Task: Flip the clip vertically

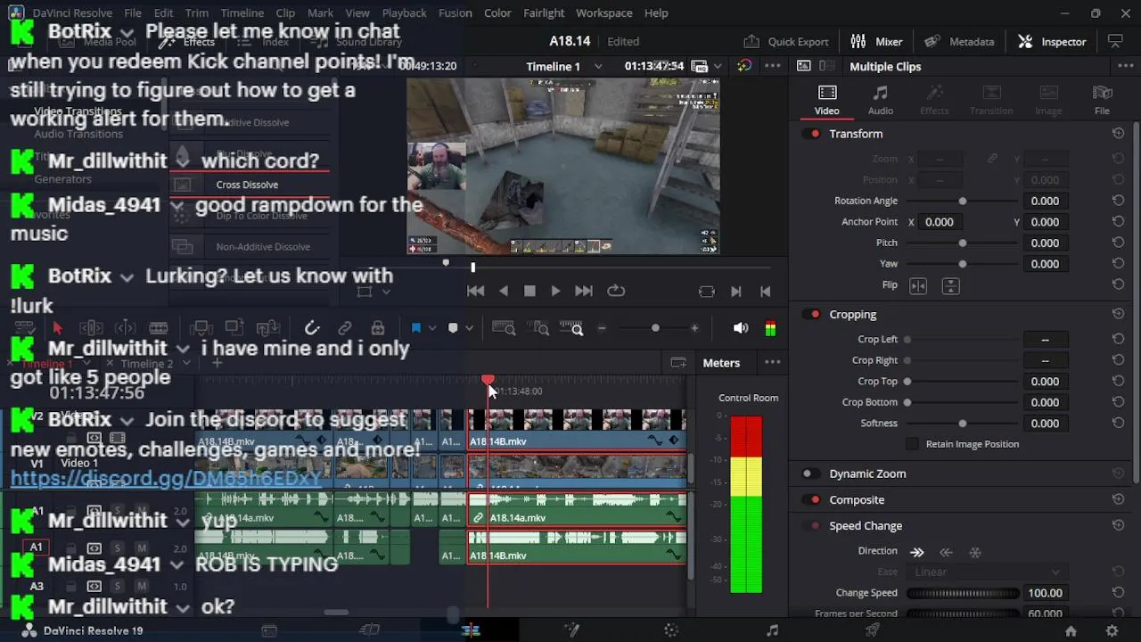Action: 951,285
